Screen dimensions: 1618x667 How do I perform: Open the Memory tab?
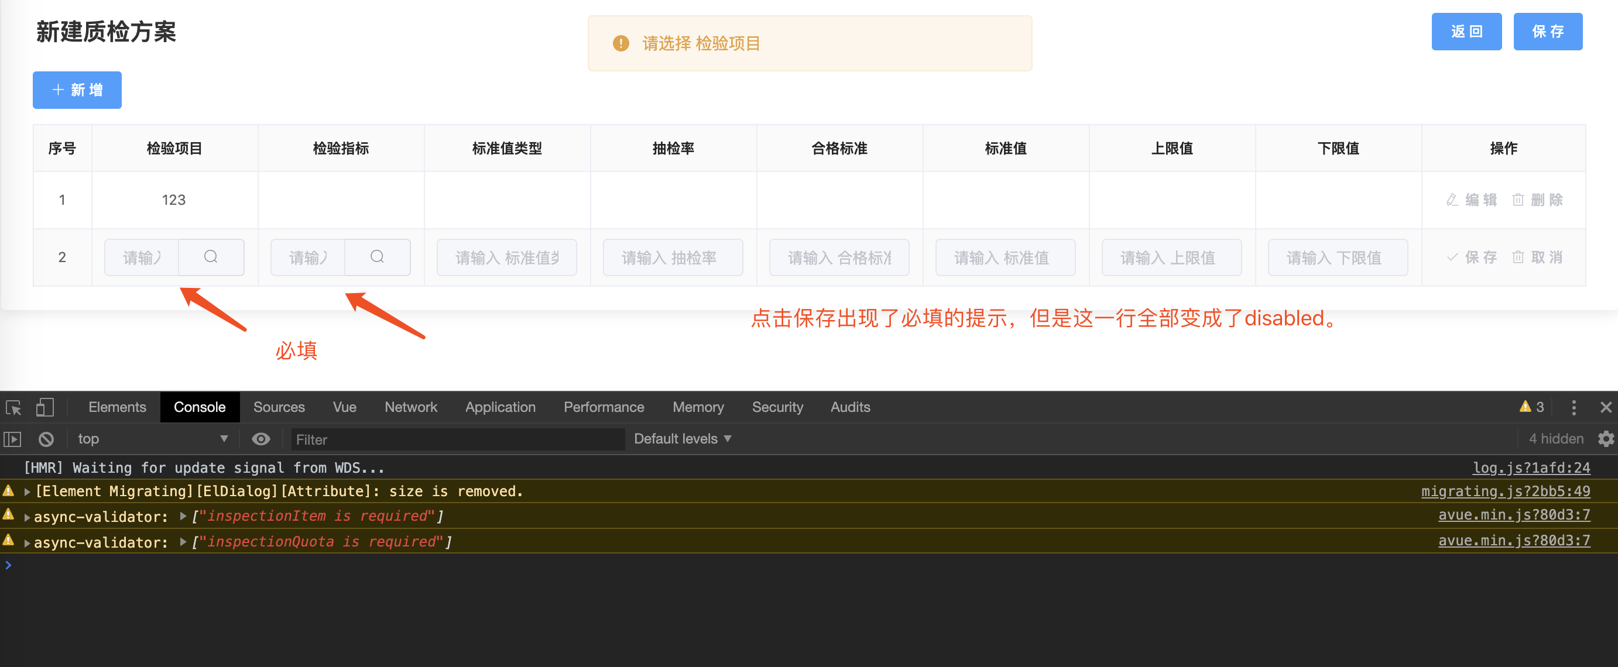point(698,407)
